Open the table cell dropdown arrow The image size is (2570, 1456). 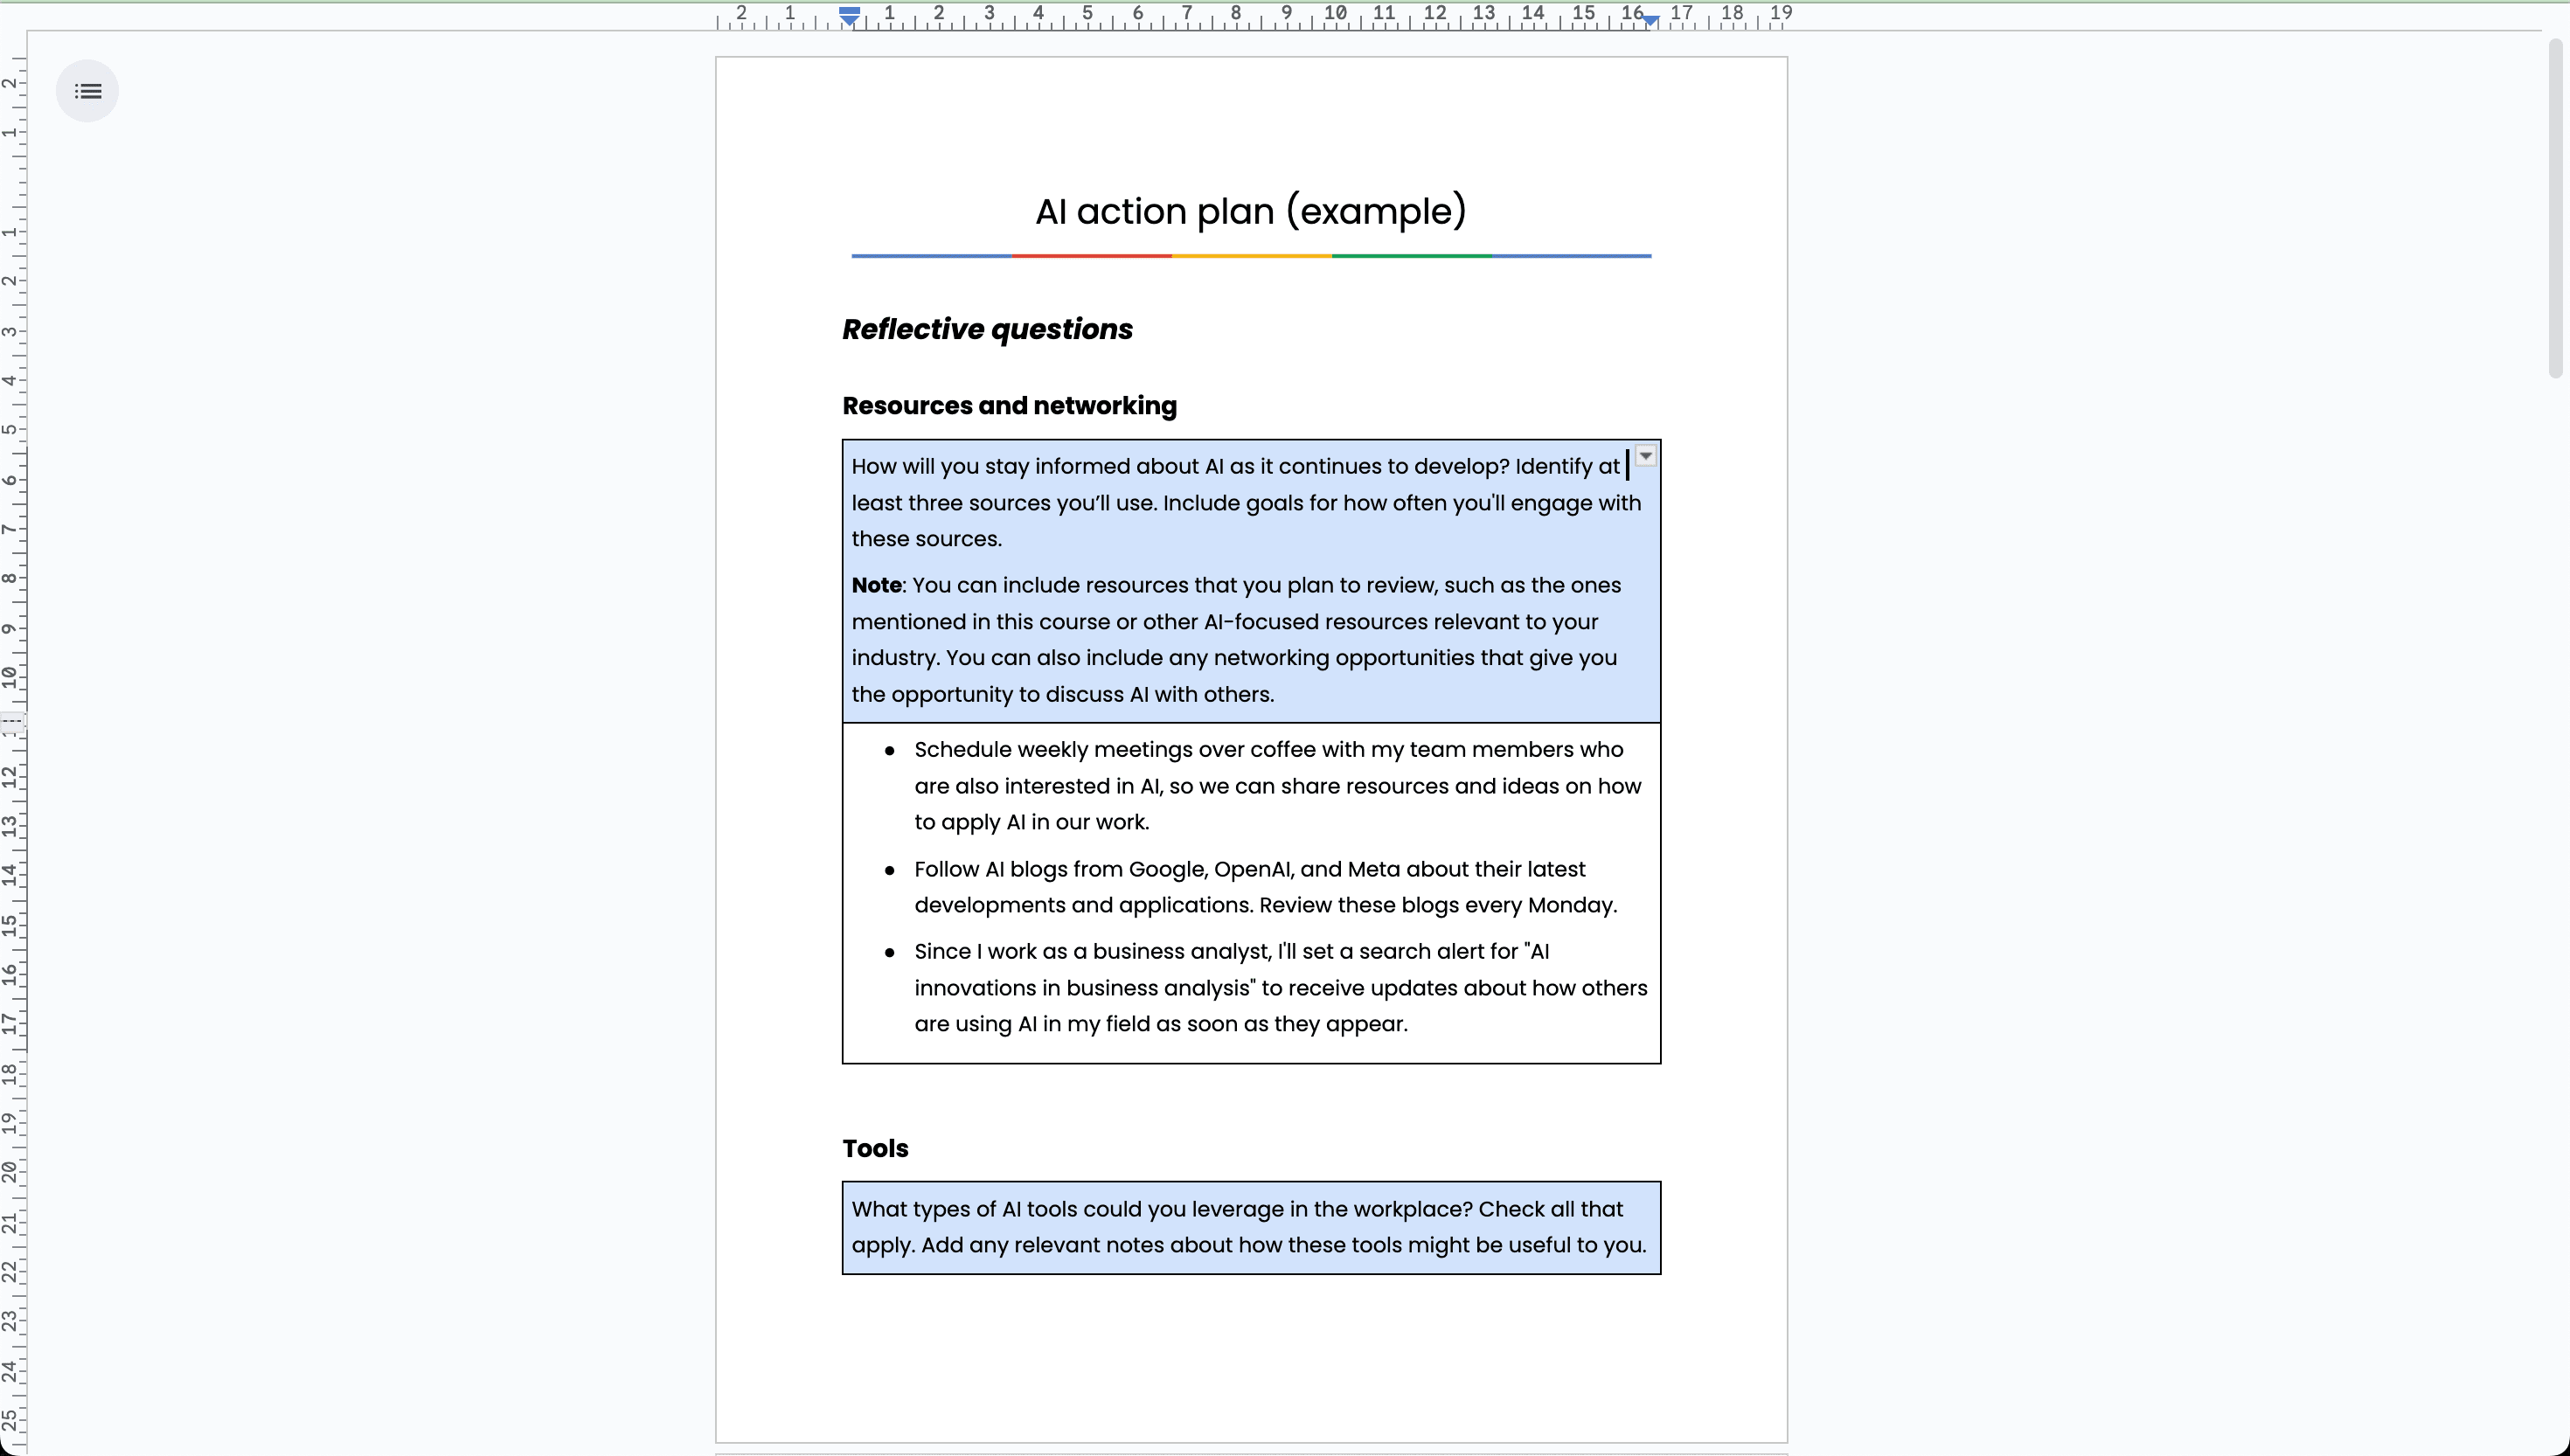click(1645, 457)
